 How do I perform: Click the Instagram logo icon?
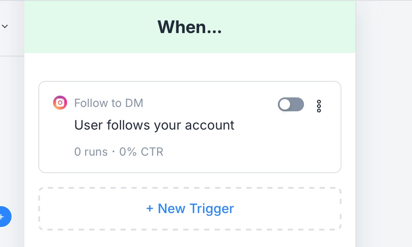pos(60,103)
